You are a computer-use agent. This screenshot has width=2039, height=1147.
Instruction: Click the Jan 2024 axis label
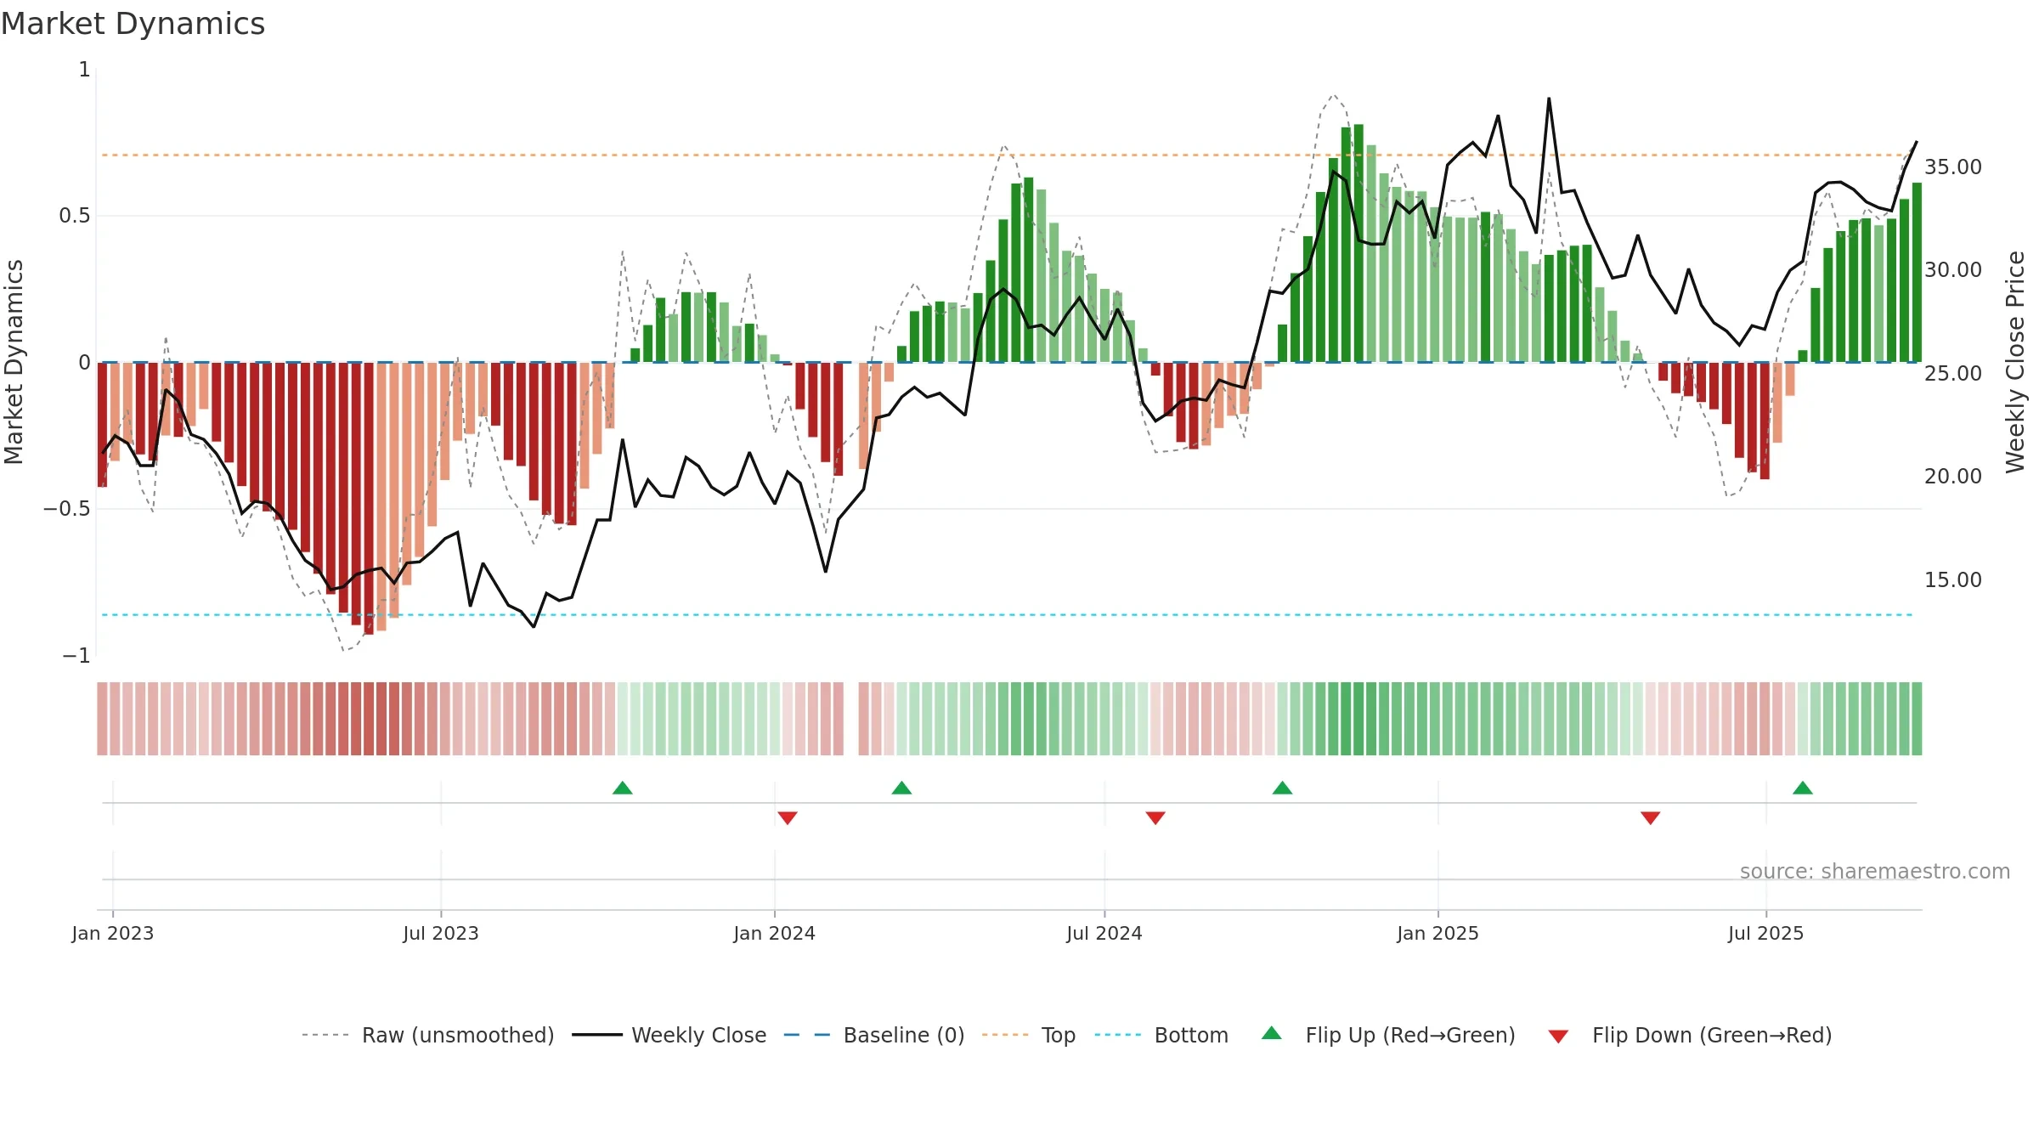pos(775,933)
